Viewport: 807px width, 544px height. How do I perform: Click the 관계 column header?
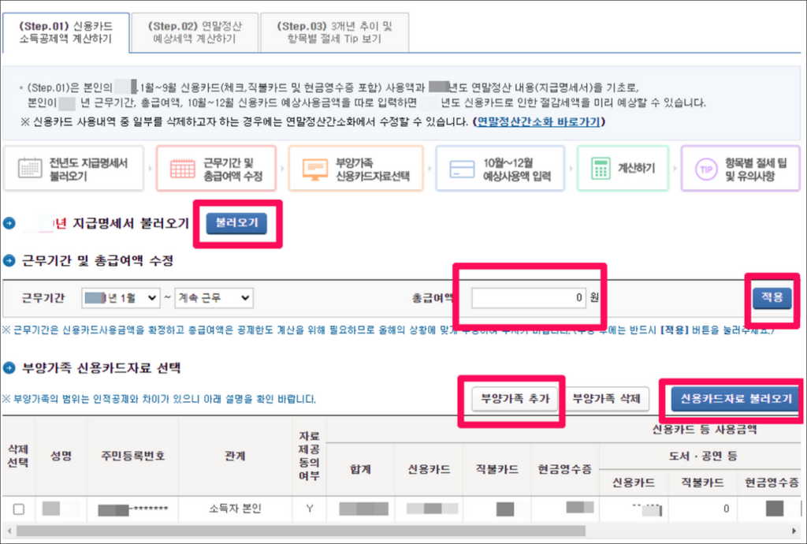235,456
